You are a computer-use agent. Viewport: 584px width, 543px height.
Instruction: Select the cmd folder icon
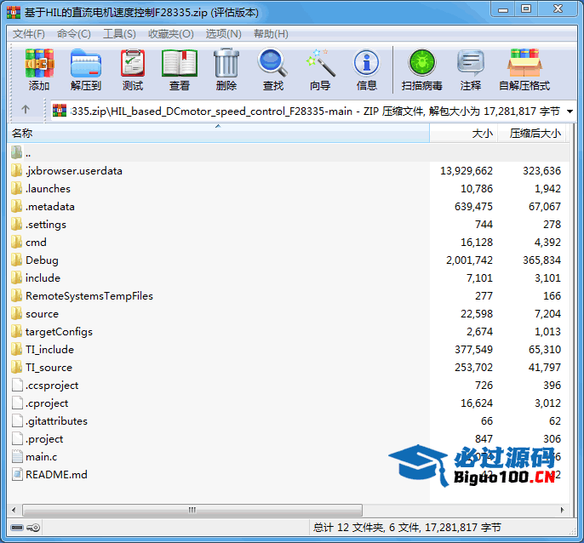16,242
